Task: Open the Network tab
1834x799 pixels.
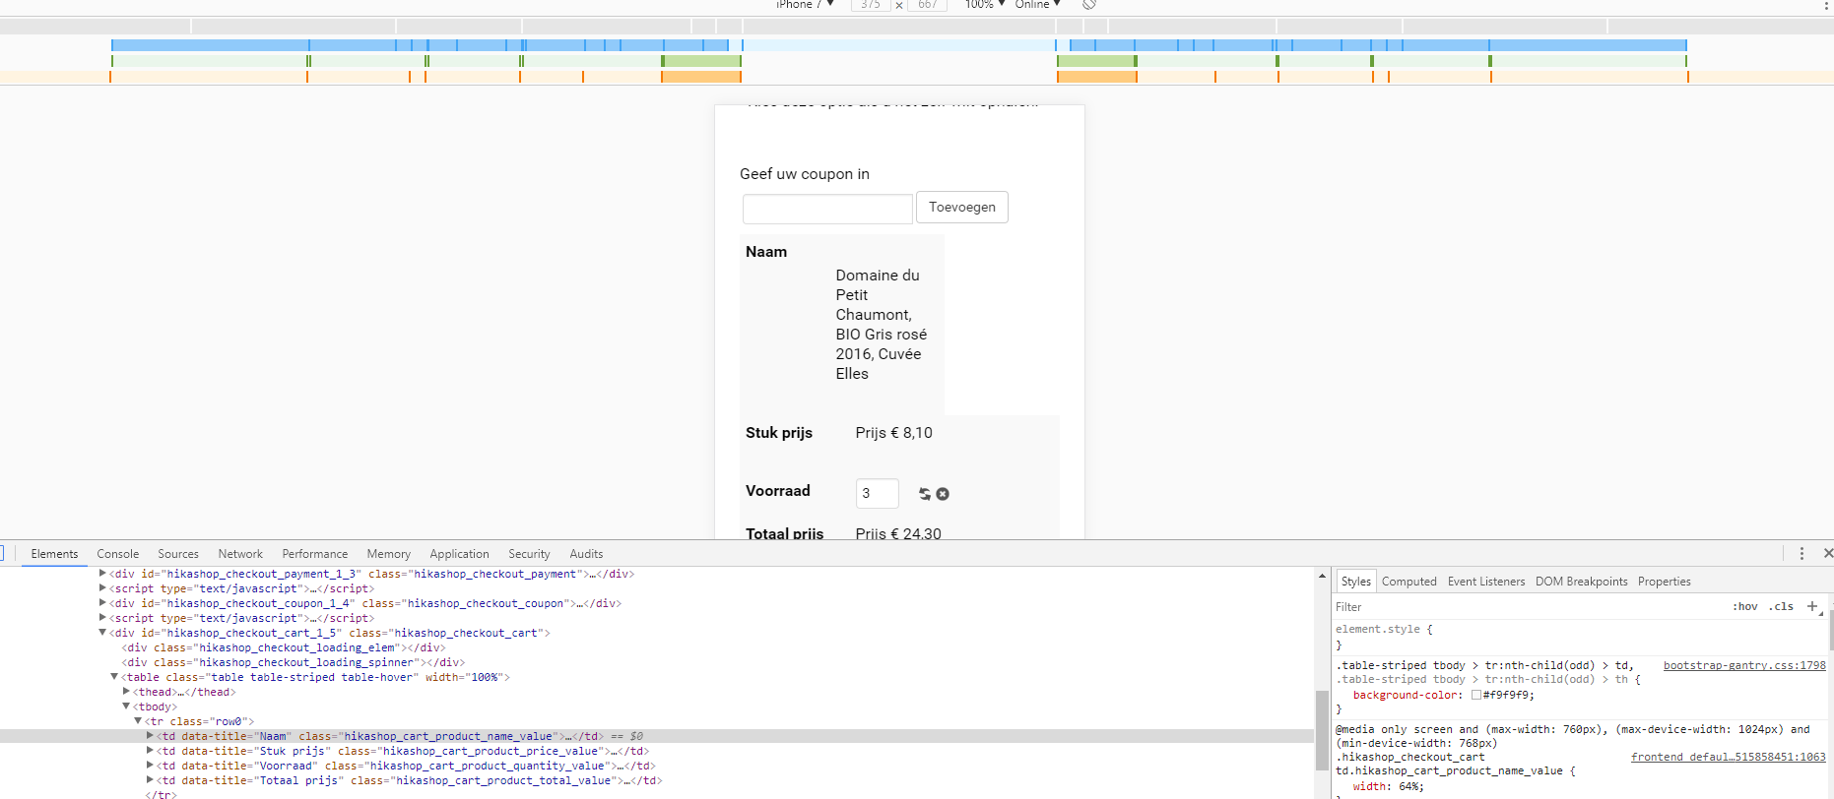Action: pos(240,554)
